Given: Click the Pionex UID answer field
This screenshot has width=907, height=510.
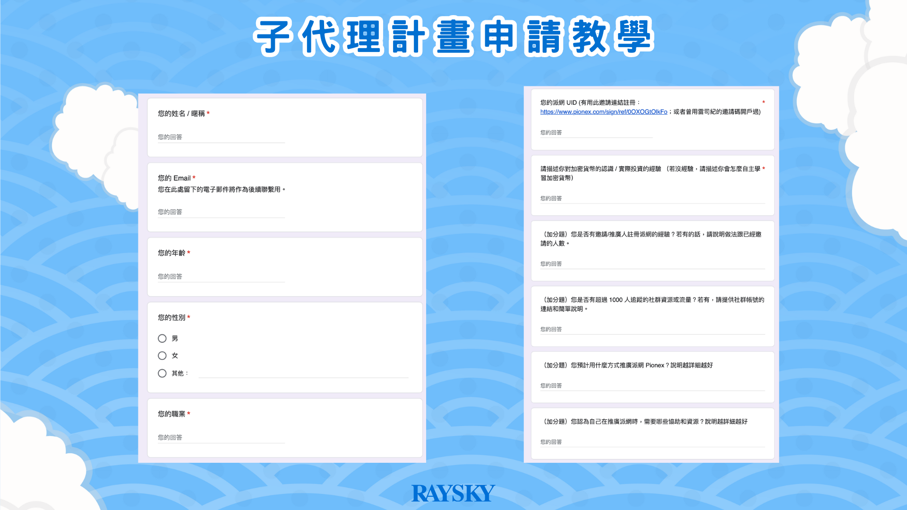Looking at the screenshot, I should (x=596, y=133).
